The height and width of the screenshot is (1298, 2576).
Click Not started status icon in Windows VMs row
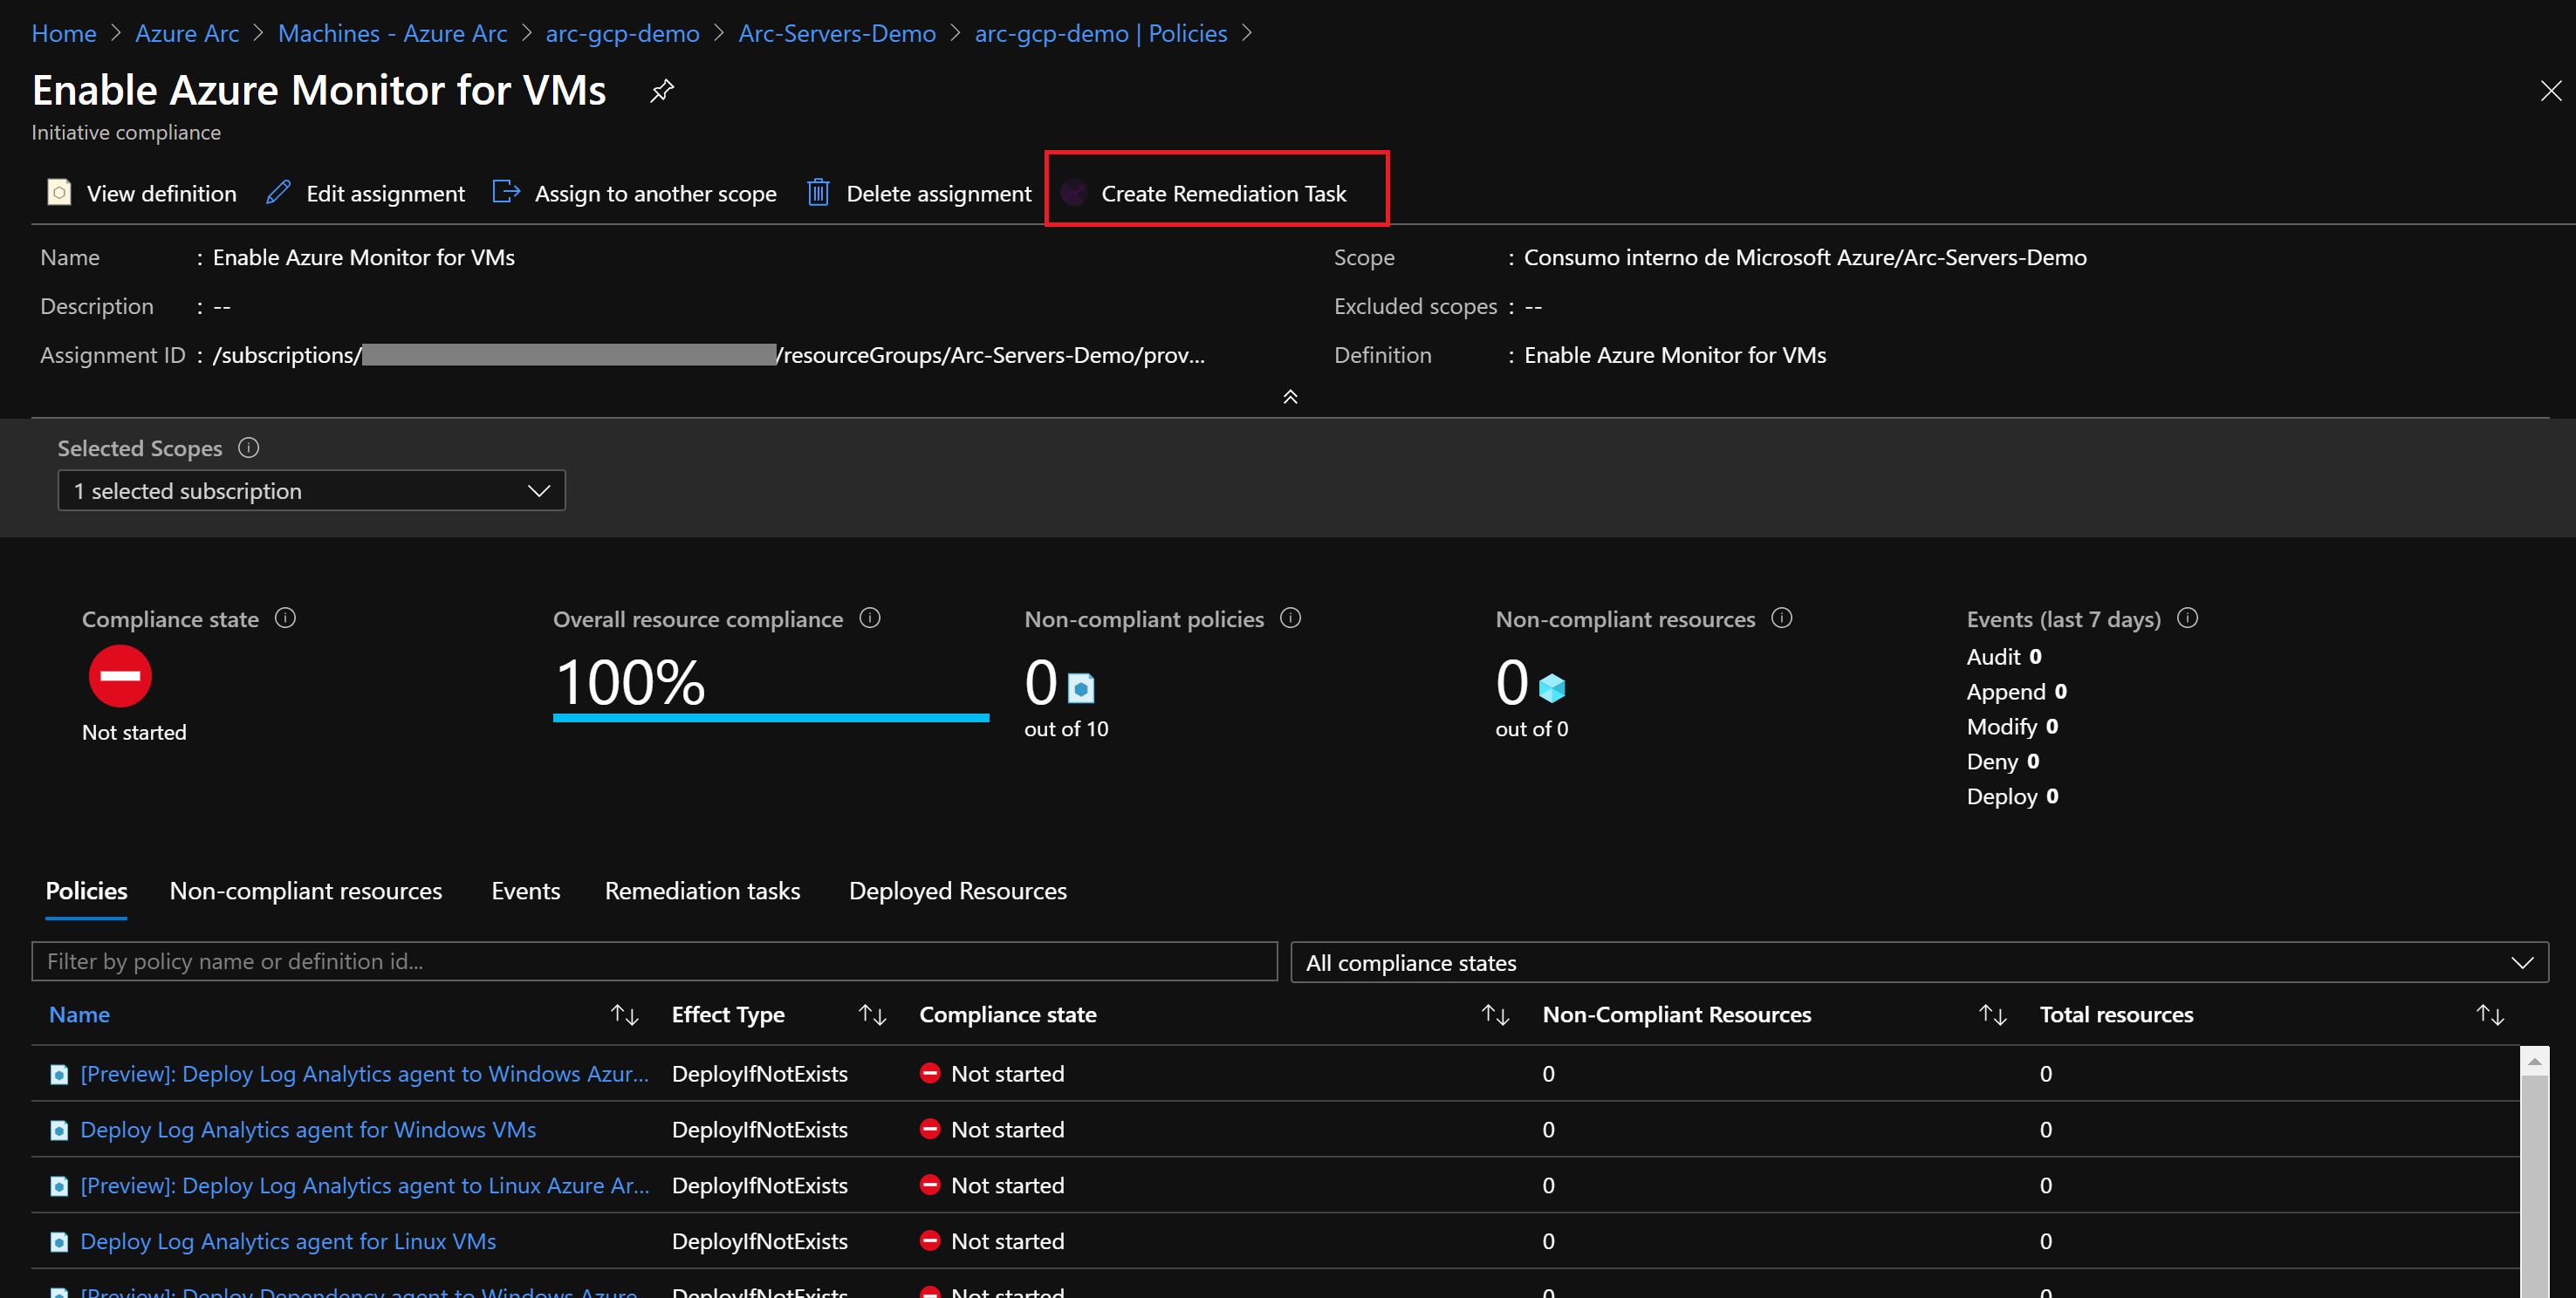coord(930,1129)
